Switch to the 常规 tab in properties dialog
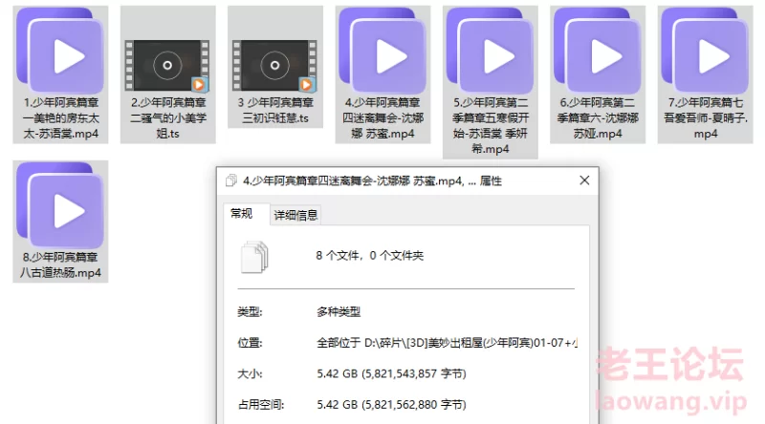The width and height of the screenshot is (765, 424). [x=242, y=214]
